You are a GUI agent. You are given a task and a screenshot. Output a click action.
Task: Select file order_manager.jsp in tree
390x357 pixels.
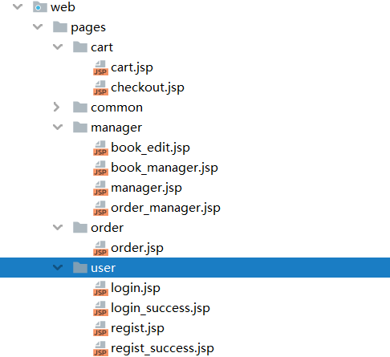(x=165, y=209)
